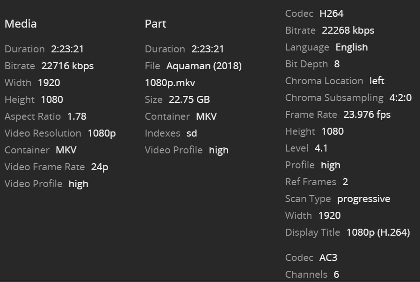Viewport: 420px width, 282px height.
Task: Click the Level 4.1 value
Action: (x=321, y=148)
